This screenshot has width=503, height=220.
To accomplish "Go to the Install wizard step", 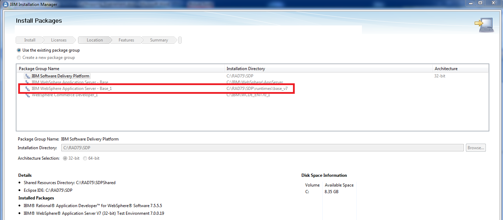I will point(30,40).
